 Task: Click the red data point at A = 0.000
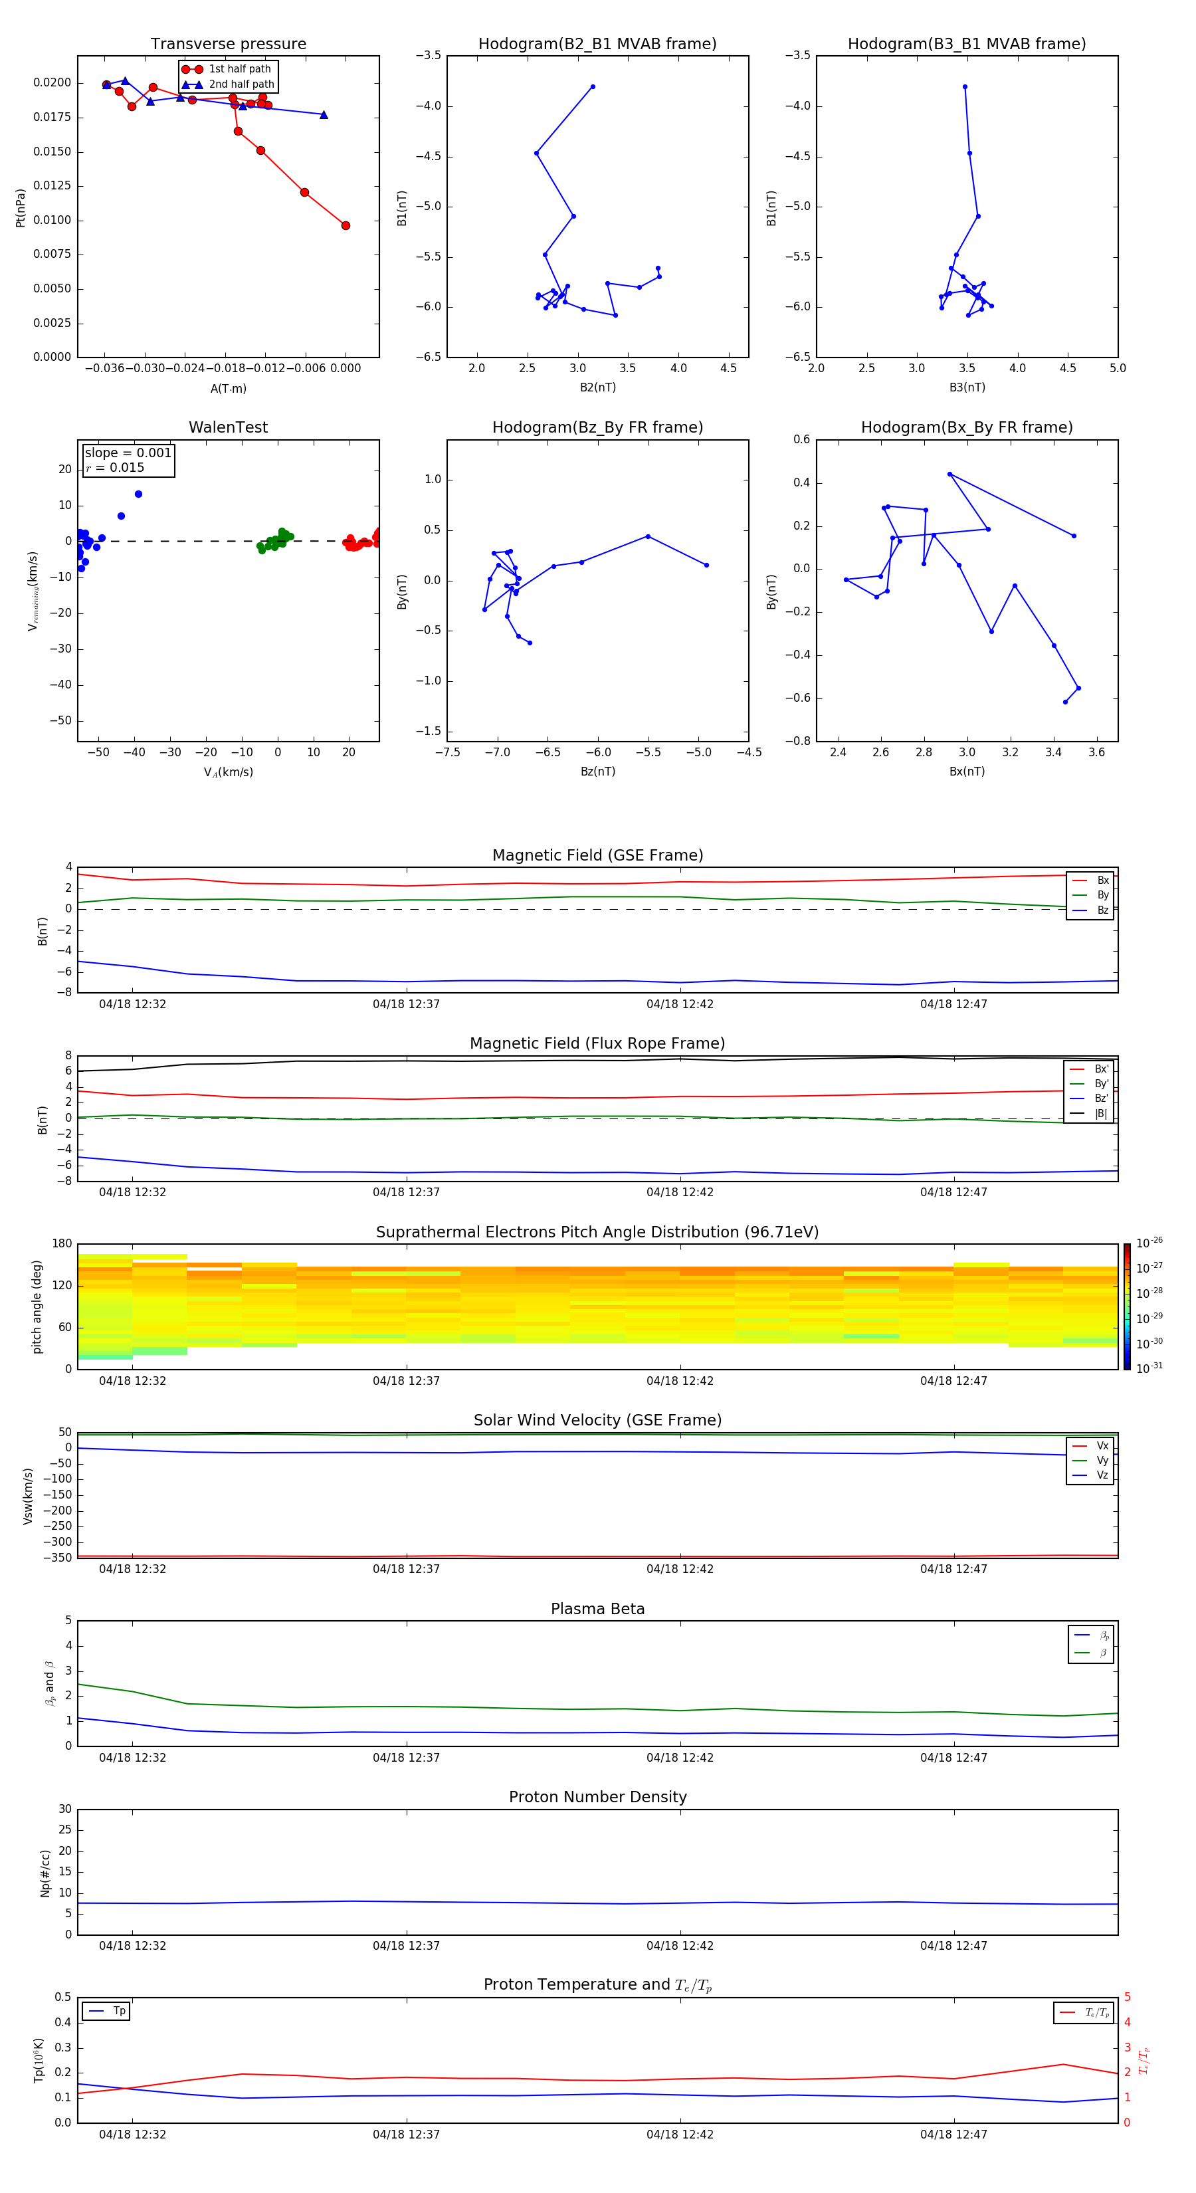346,225
